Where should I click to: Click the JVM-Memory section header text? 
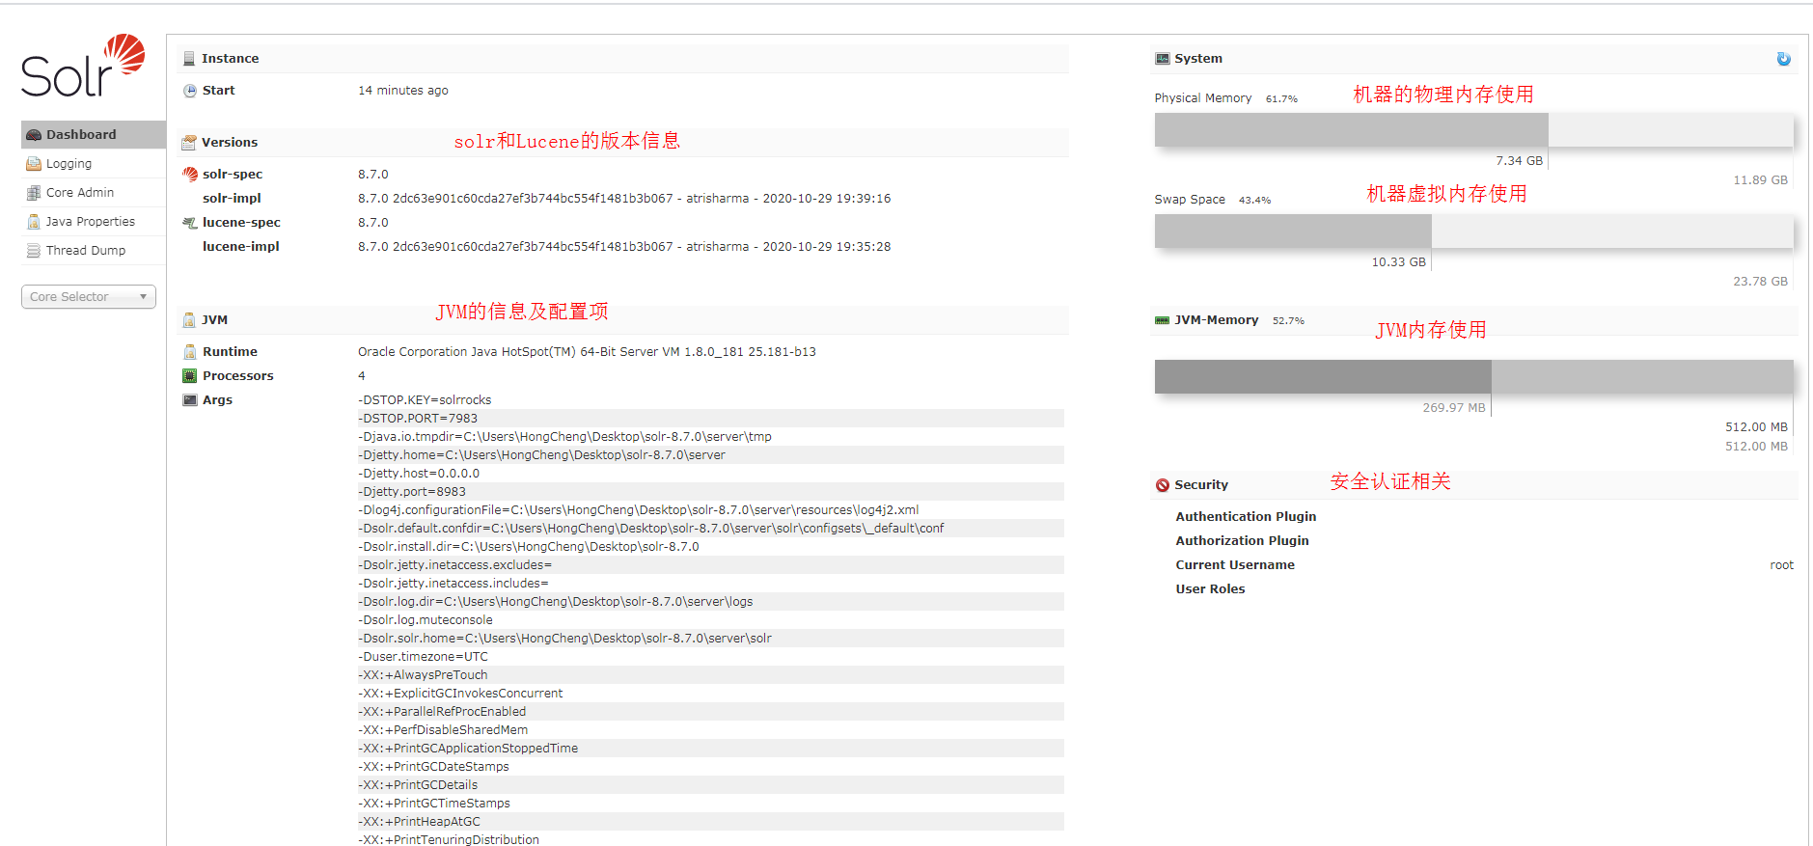point(1216,320)
